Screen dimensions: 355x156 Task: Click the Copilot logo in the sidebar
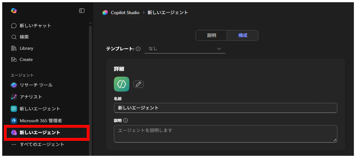pos(14,11)
